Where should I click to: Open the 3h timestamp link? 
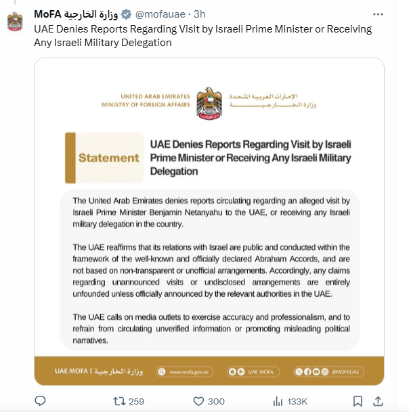(200, 14)
